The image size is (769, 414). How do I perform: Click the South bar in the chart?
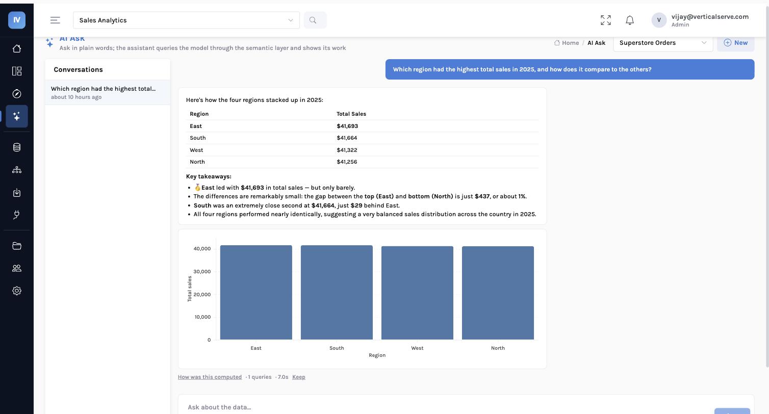337,292
